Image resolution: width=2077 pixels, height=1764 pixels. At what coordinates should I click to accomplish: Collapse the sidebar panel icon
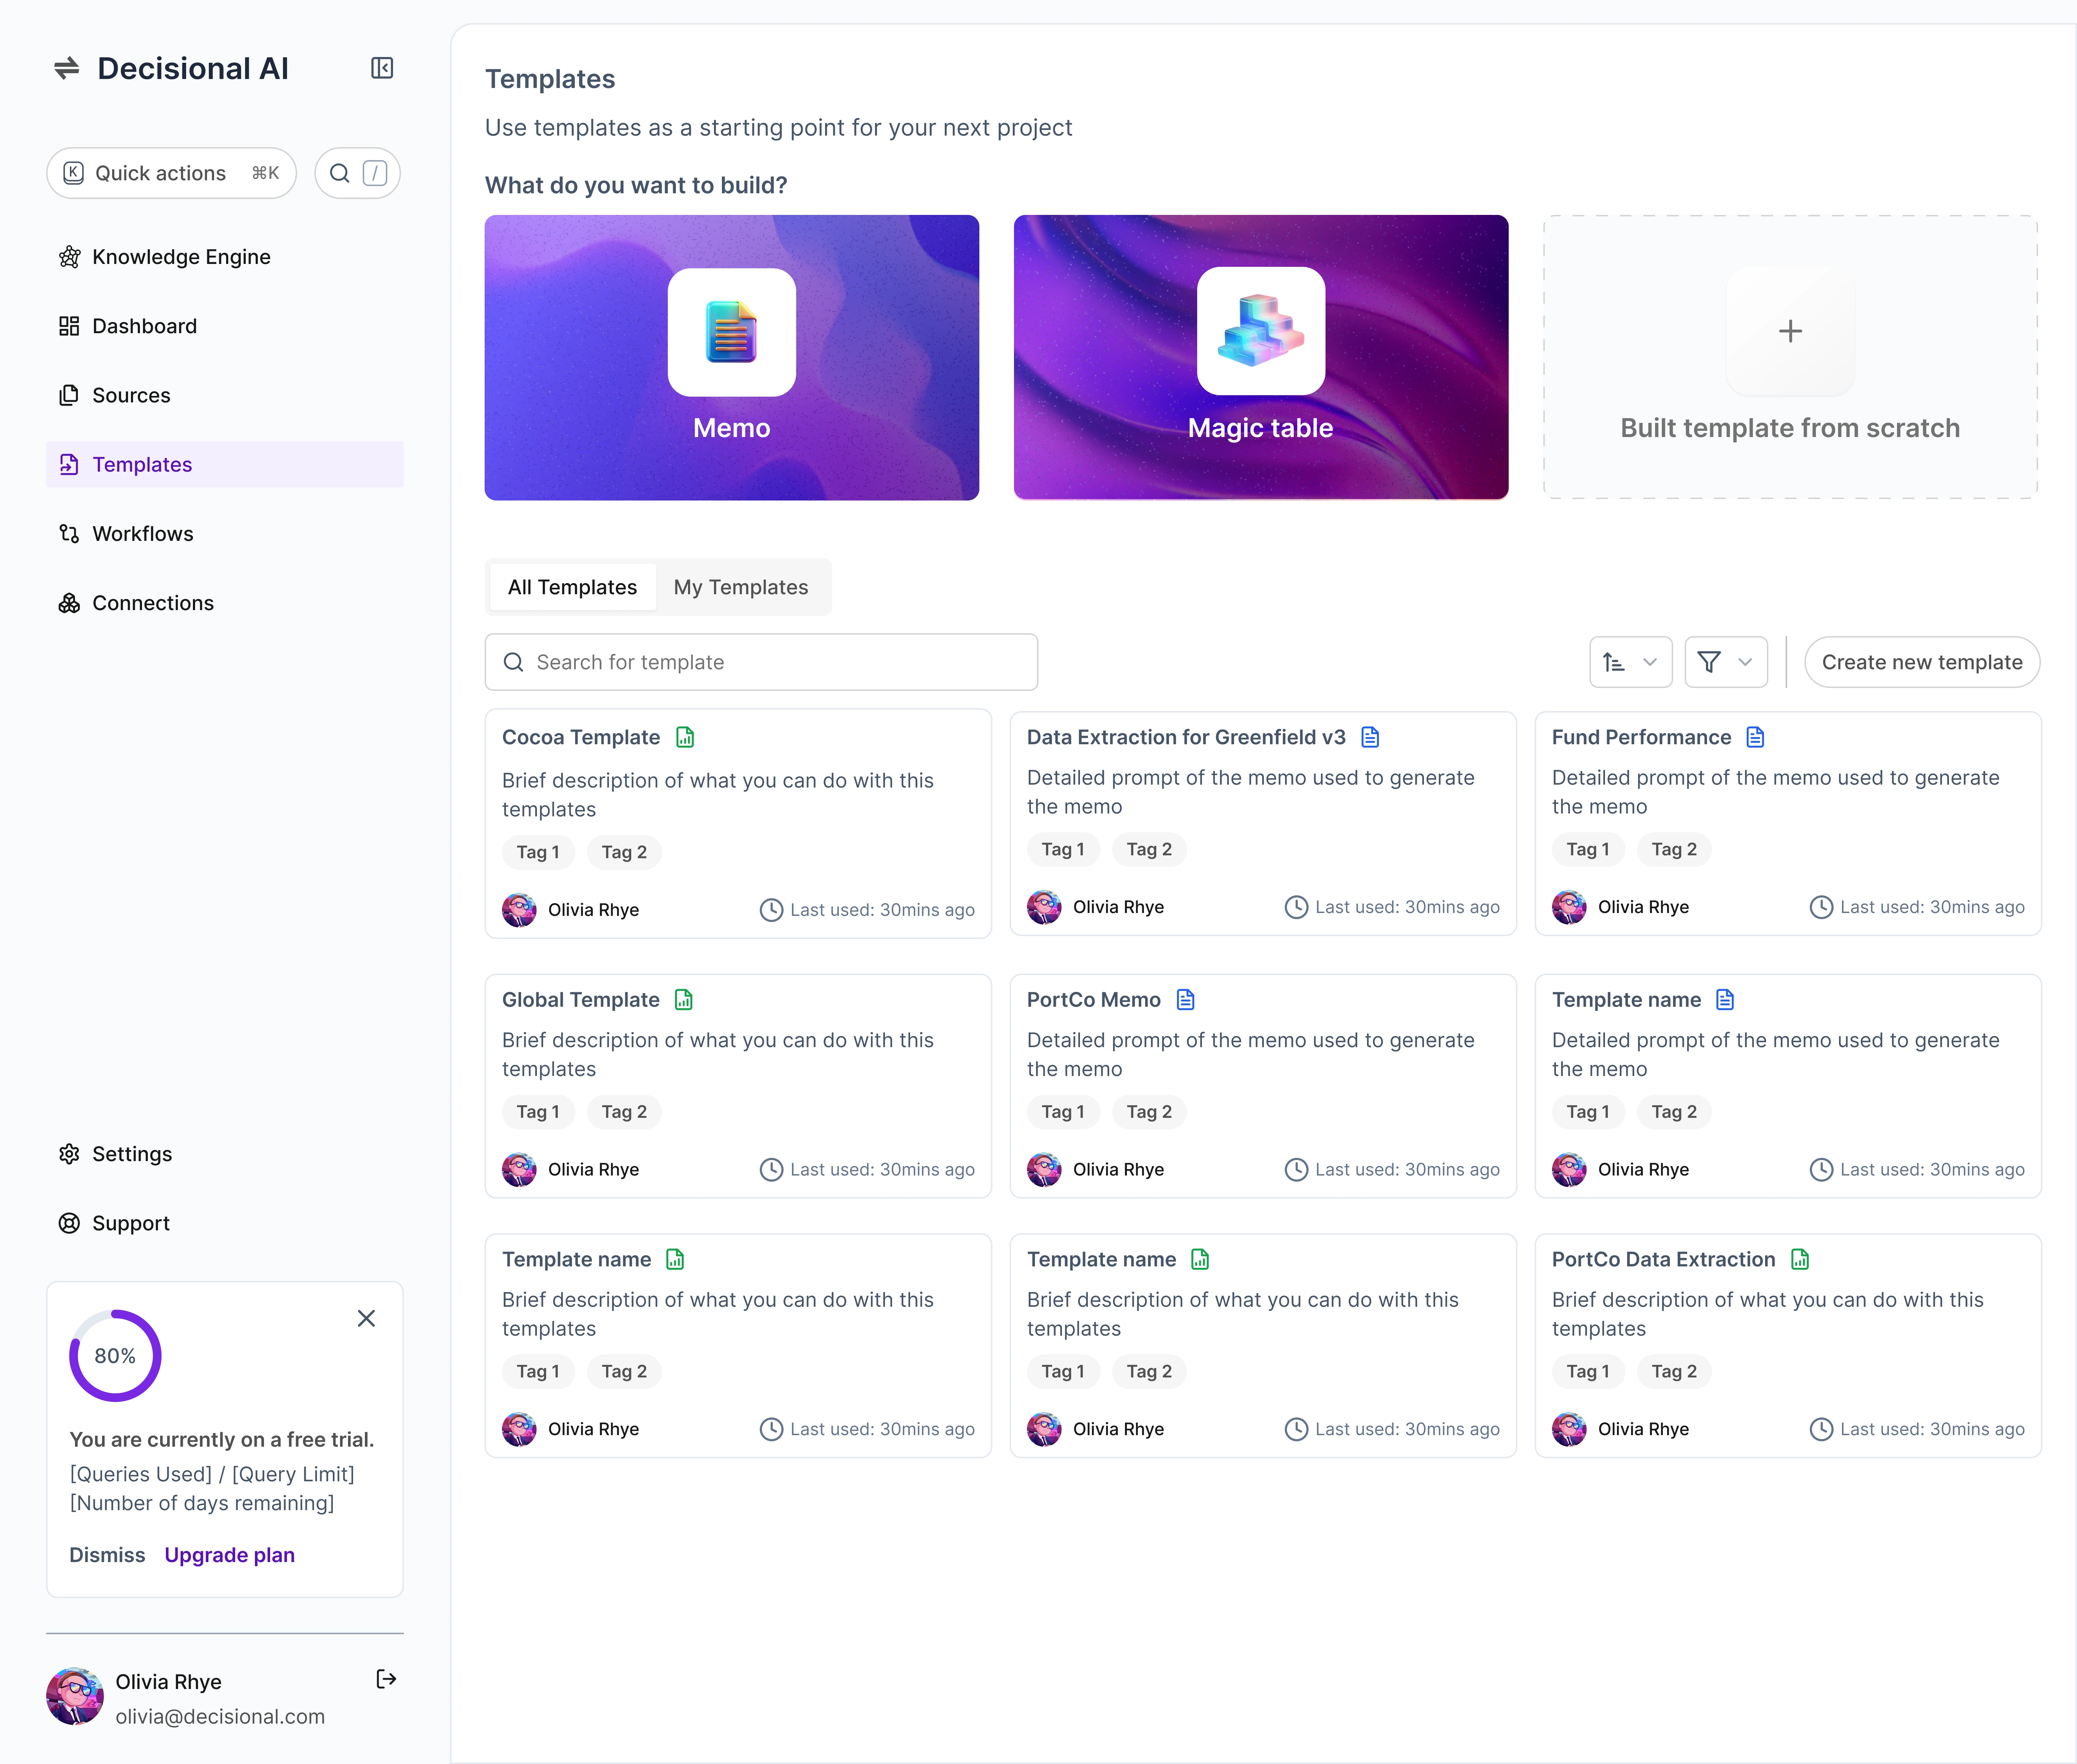point(381,68)
